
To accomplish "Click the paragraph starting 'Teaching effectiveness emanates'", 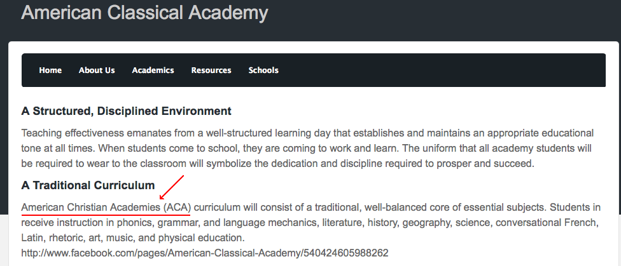I will pos(307,148).
